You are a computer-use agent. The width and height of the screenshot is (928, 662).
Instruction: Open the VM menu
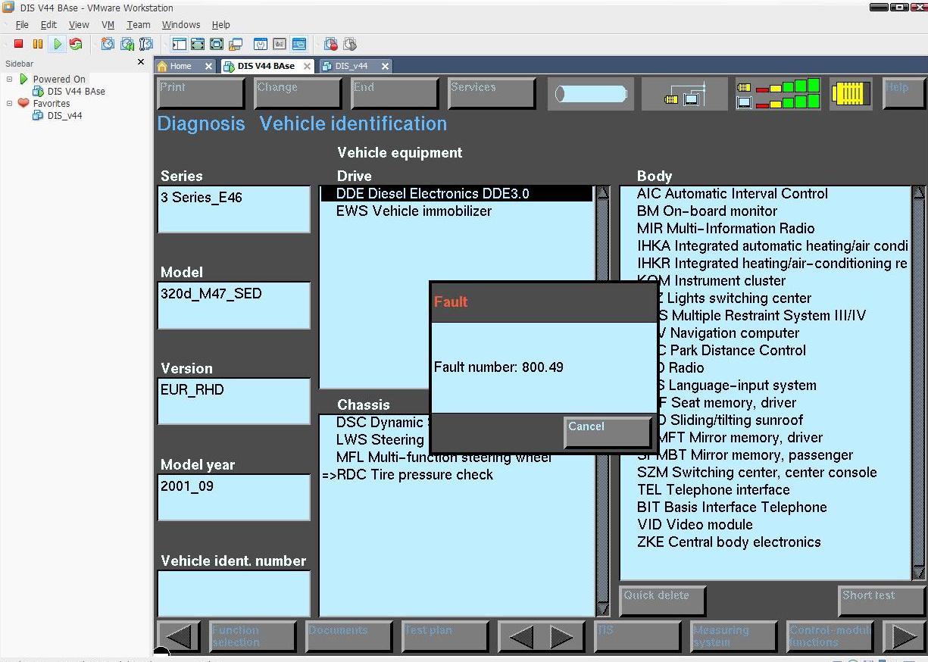(x=108, y=24)
